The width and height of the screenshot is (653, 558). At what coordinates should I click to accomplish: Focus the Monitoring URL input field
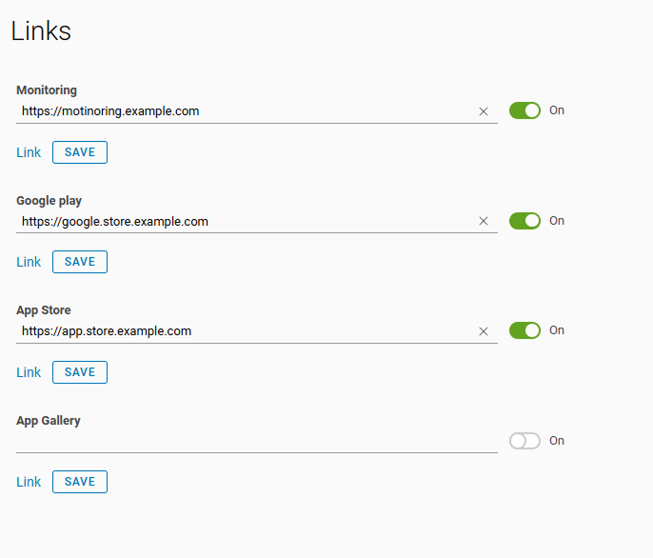coord(238,111)
